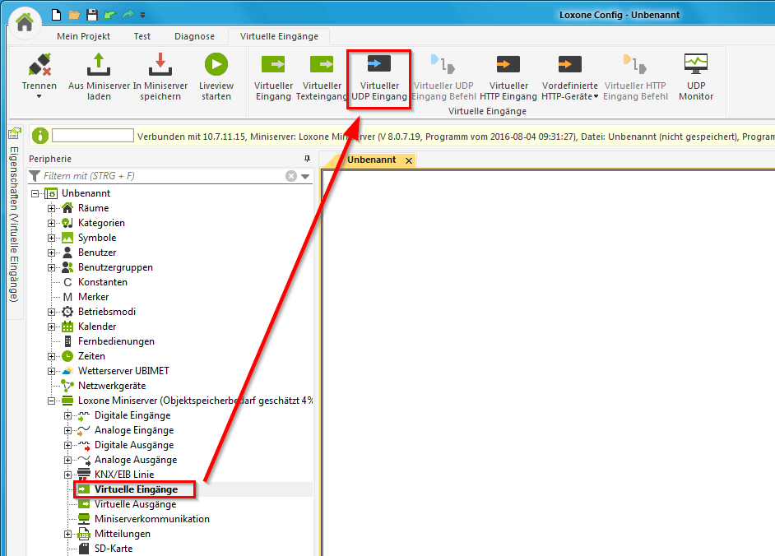This screenshot has height=556, width=775.
Task: Expand the KNX/EIB Linie node
Action: 68,475
